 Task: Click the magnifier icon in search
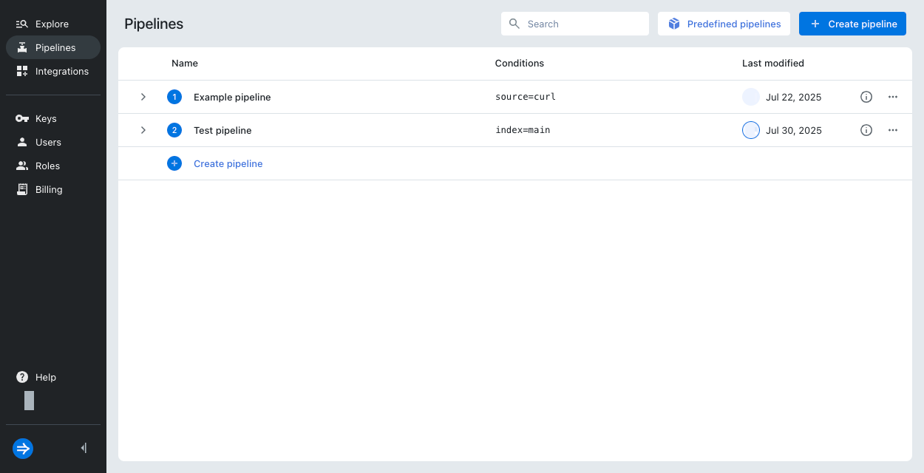tap(514, 24)
